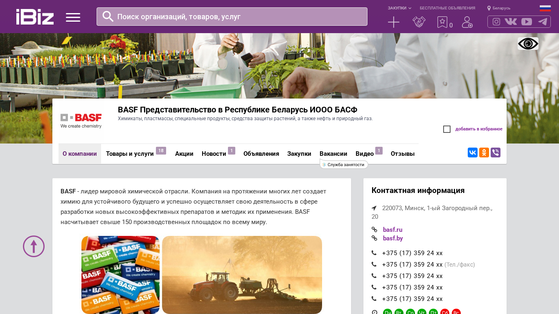Open the Новости tab
This screenshot has height=314, width=559.
tap(214, 154)
